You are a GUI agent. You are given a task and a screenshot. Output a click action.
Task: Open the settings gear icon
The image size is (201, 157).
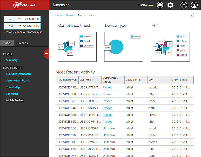pyautogui.click(x=170, y=5)
